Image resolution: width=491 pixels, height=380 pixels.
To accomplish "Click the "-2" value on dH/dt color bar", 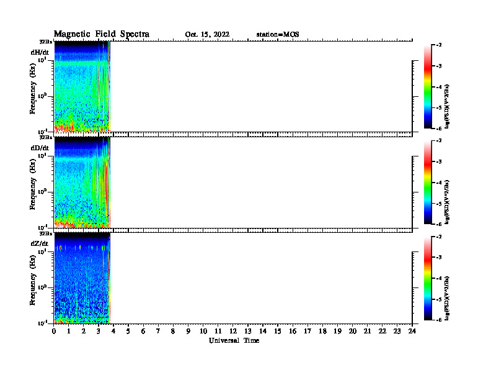I will click(x=439, y=45).
